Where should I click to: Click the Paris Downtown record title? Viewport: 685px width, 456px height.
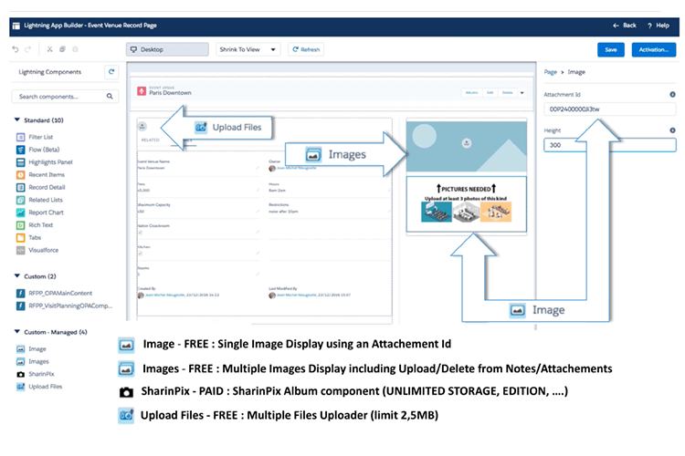tap(170, 93)
